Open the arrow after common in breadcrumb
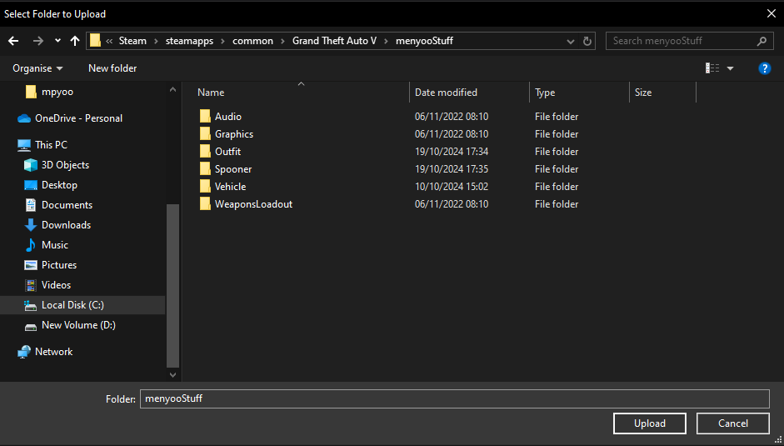 tap(283, 41)
